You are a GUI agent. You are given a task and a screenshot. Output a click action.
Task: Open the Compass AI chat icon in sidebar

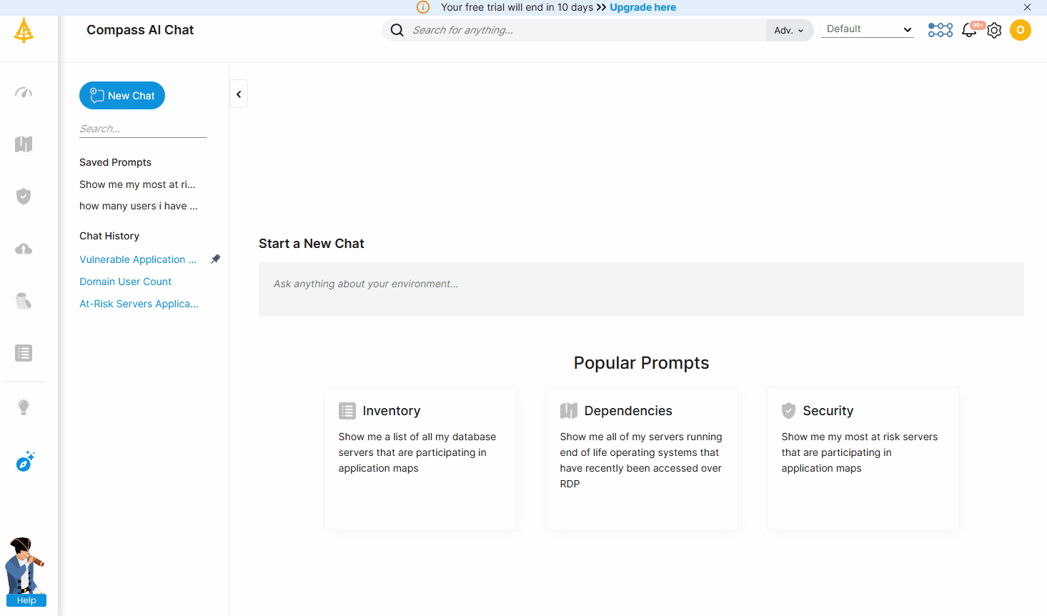pos(25,462)
